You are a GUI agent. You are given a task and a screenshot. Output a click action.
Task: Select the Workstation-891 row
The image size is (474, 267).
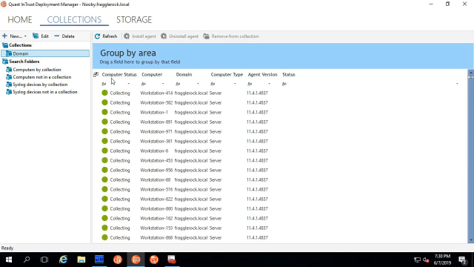click(x=280, y=122)
